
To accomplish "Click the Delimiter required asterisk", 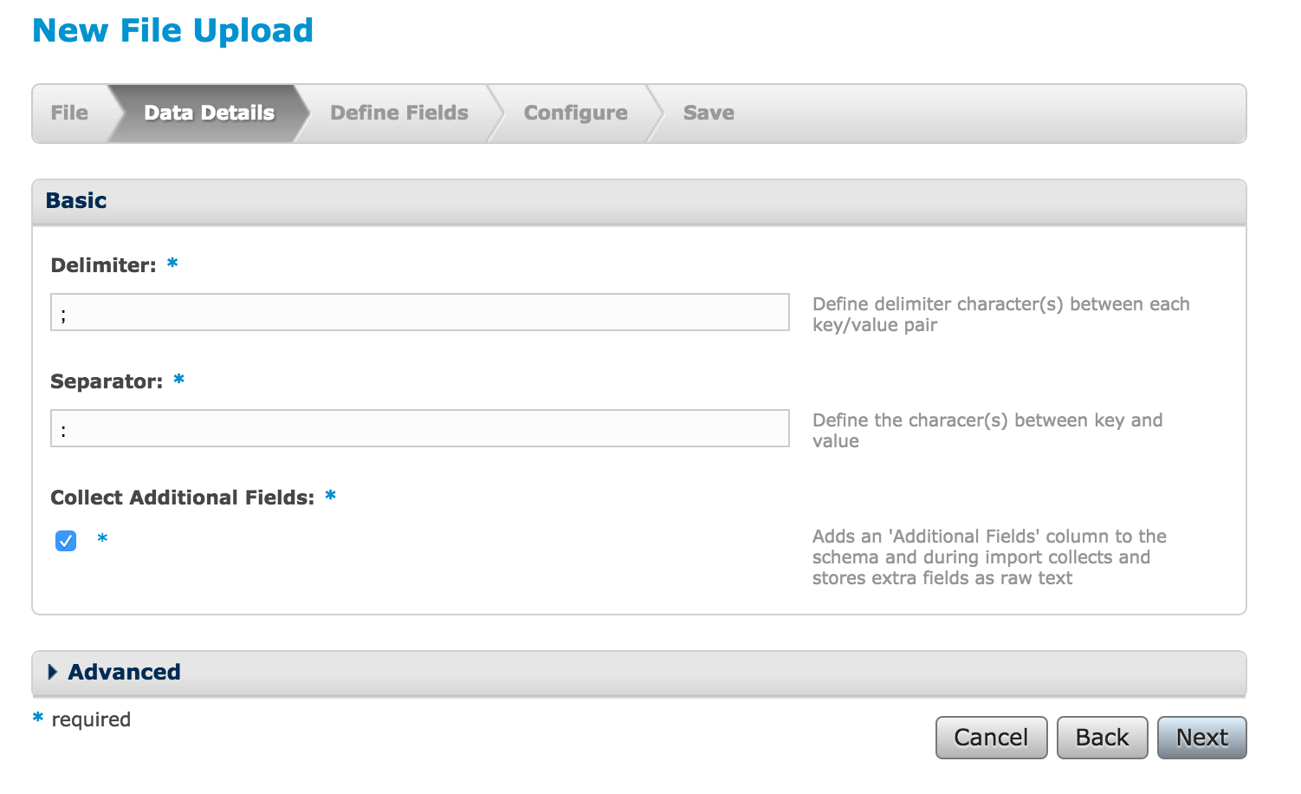I will (172, 264).
